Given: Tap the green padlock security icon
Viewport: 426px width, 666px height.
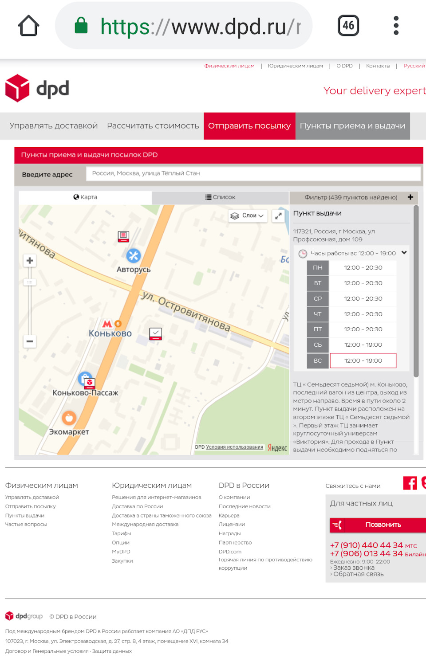Looking at the screenshot, I should [x=81, y=25].
